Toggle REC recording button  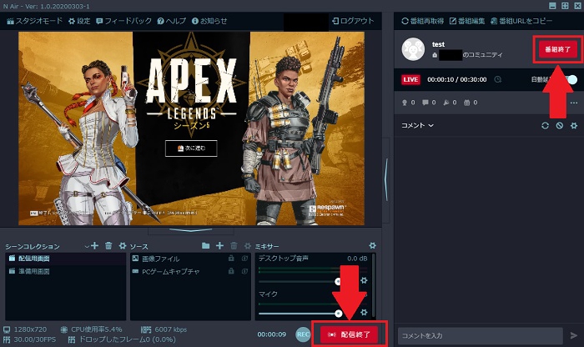pos(303,334)
